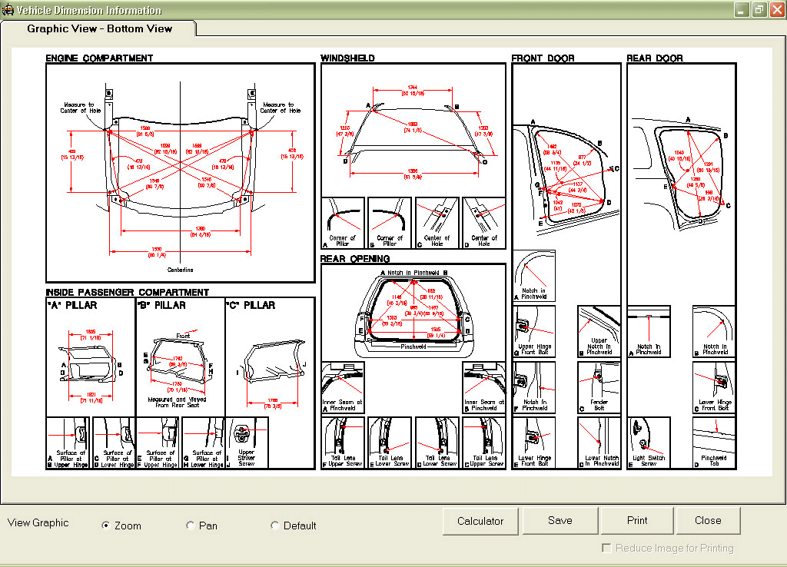
Task: Click the application icon in title bar
Action: click(8, 9)
